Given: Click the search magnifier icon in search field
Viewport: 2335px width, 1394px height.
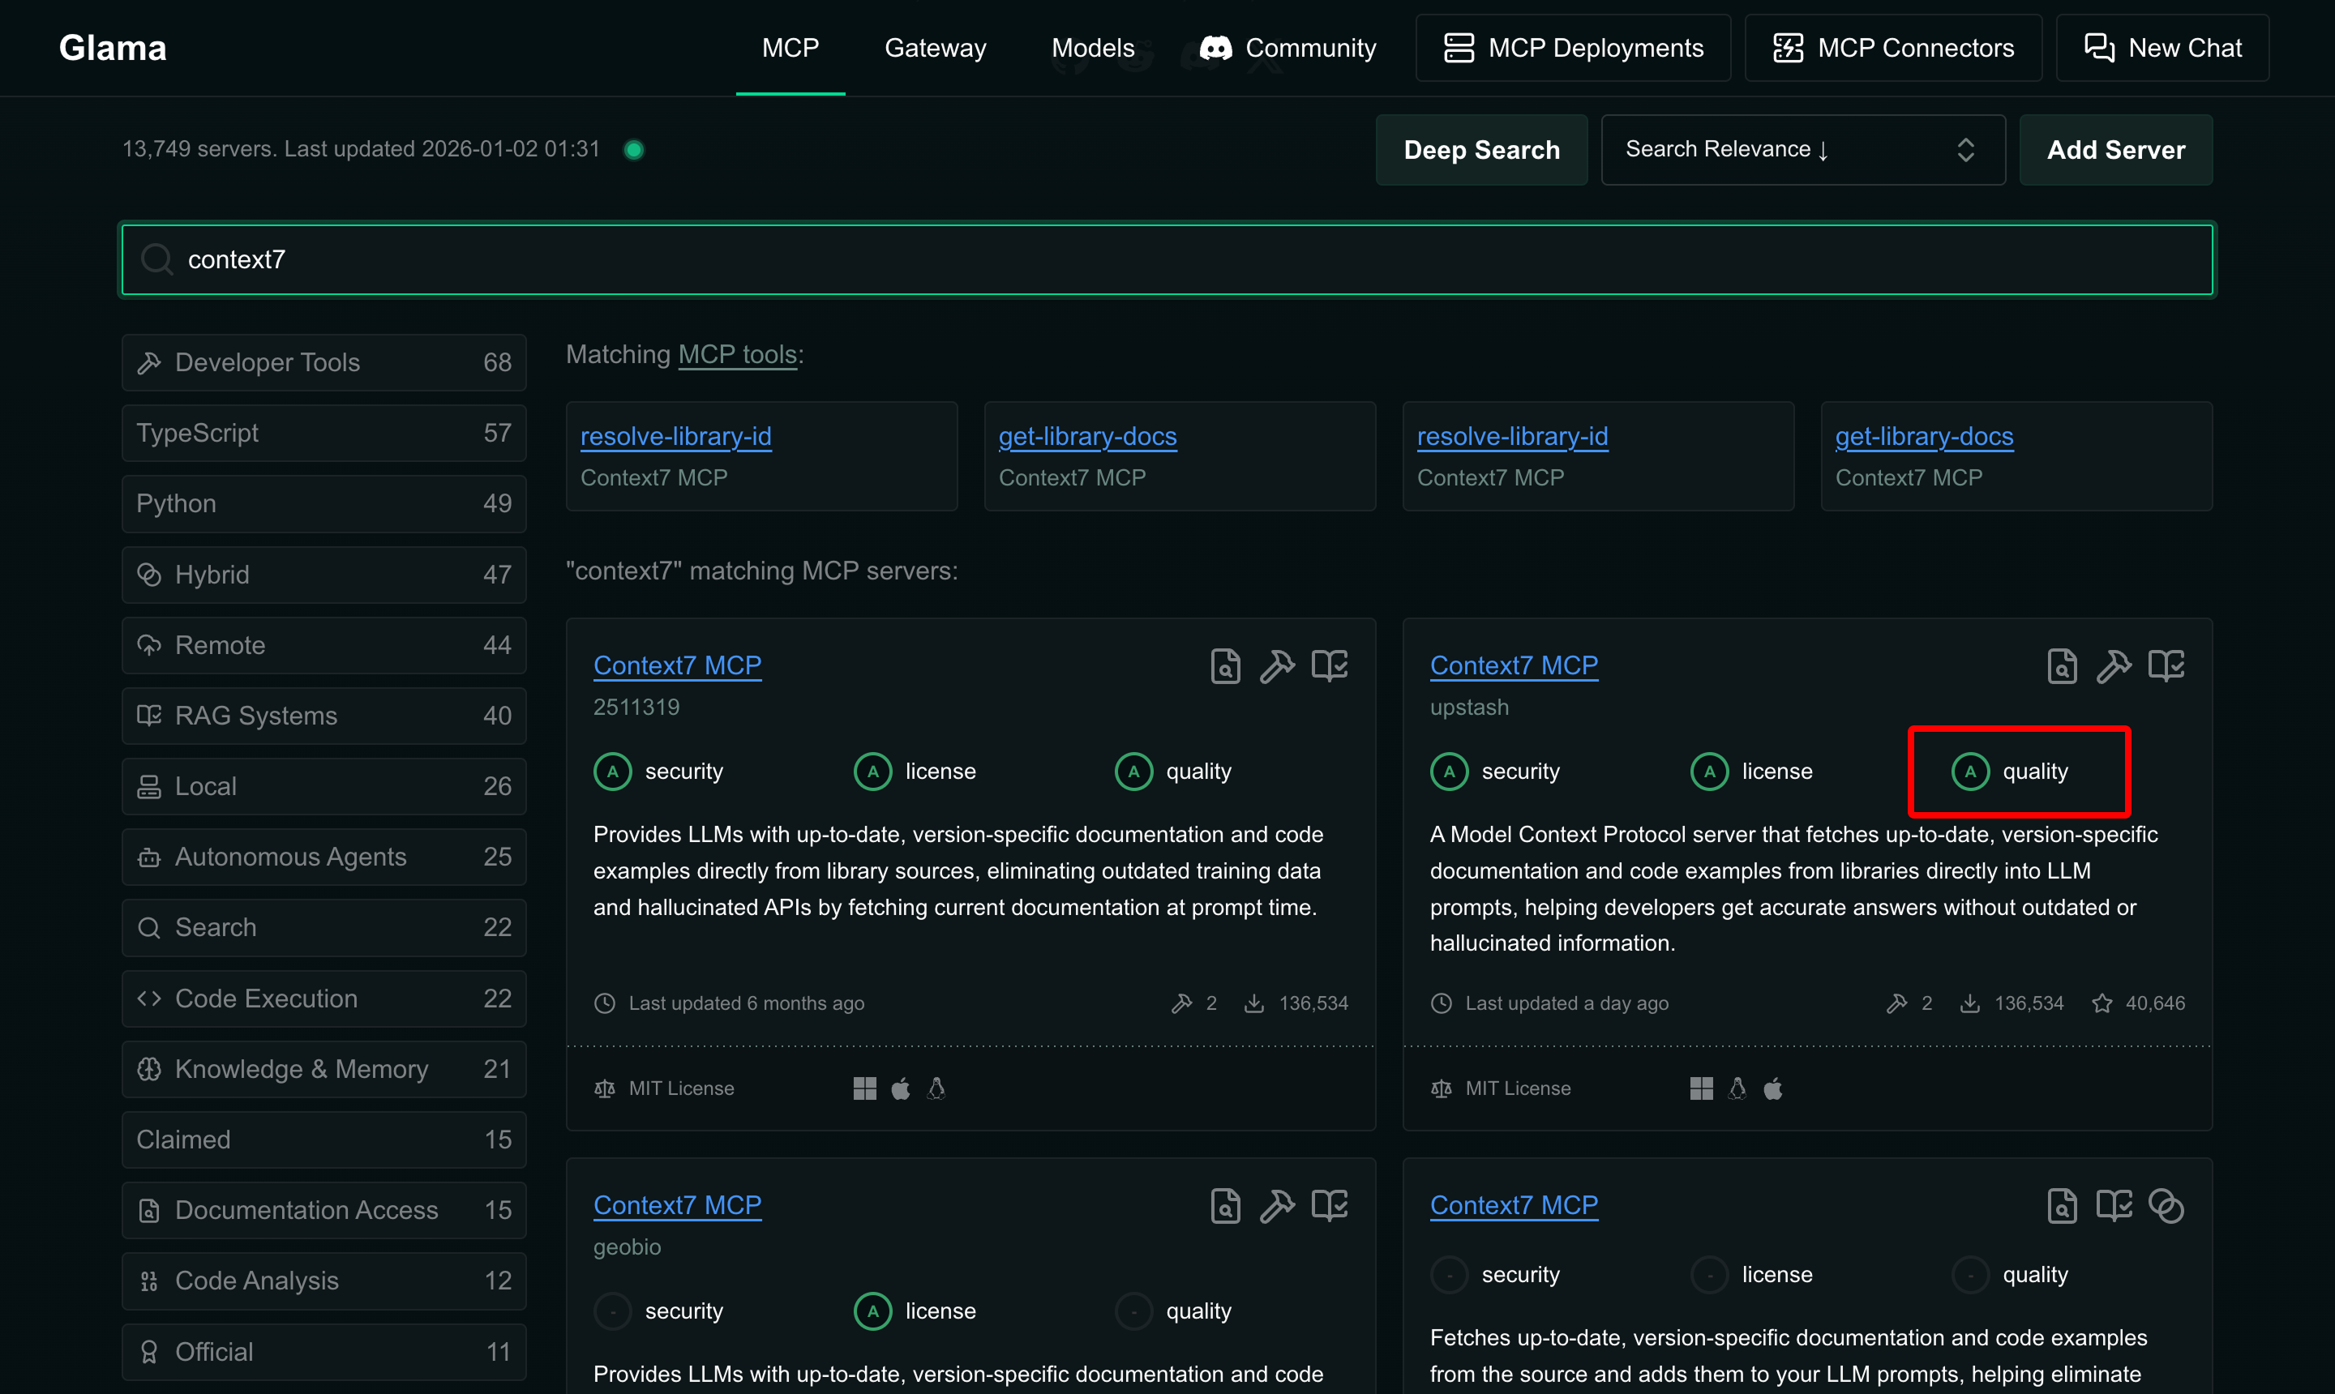Looking at the screenshot, I should (x=156, y=259).
